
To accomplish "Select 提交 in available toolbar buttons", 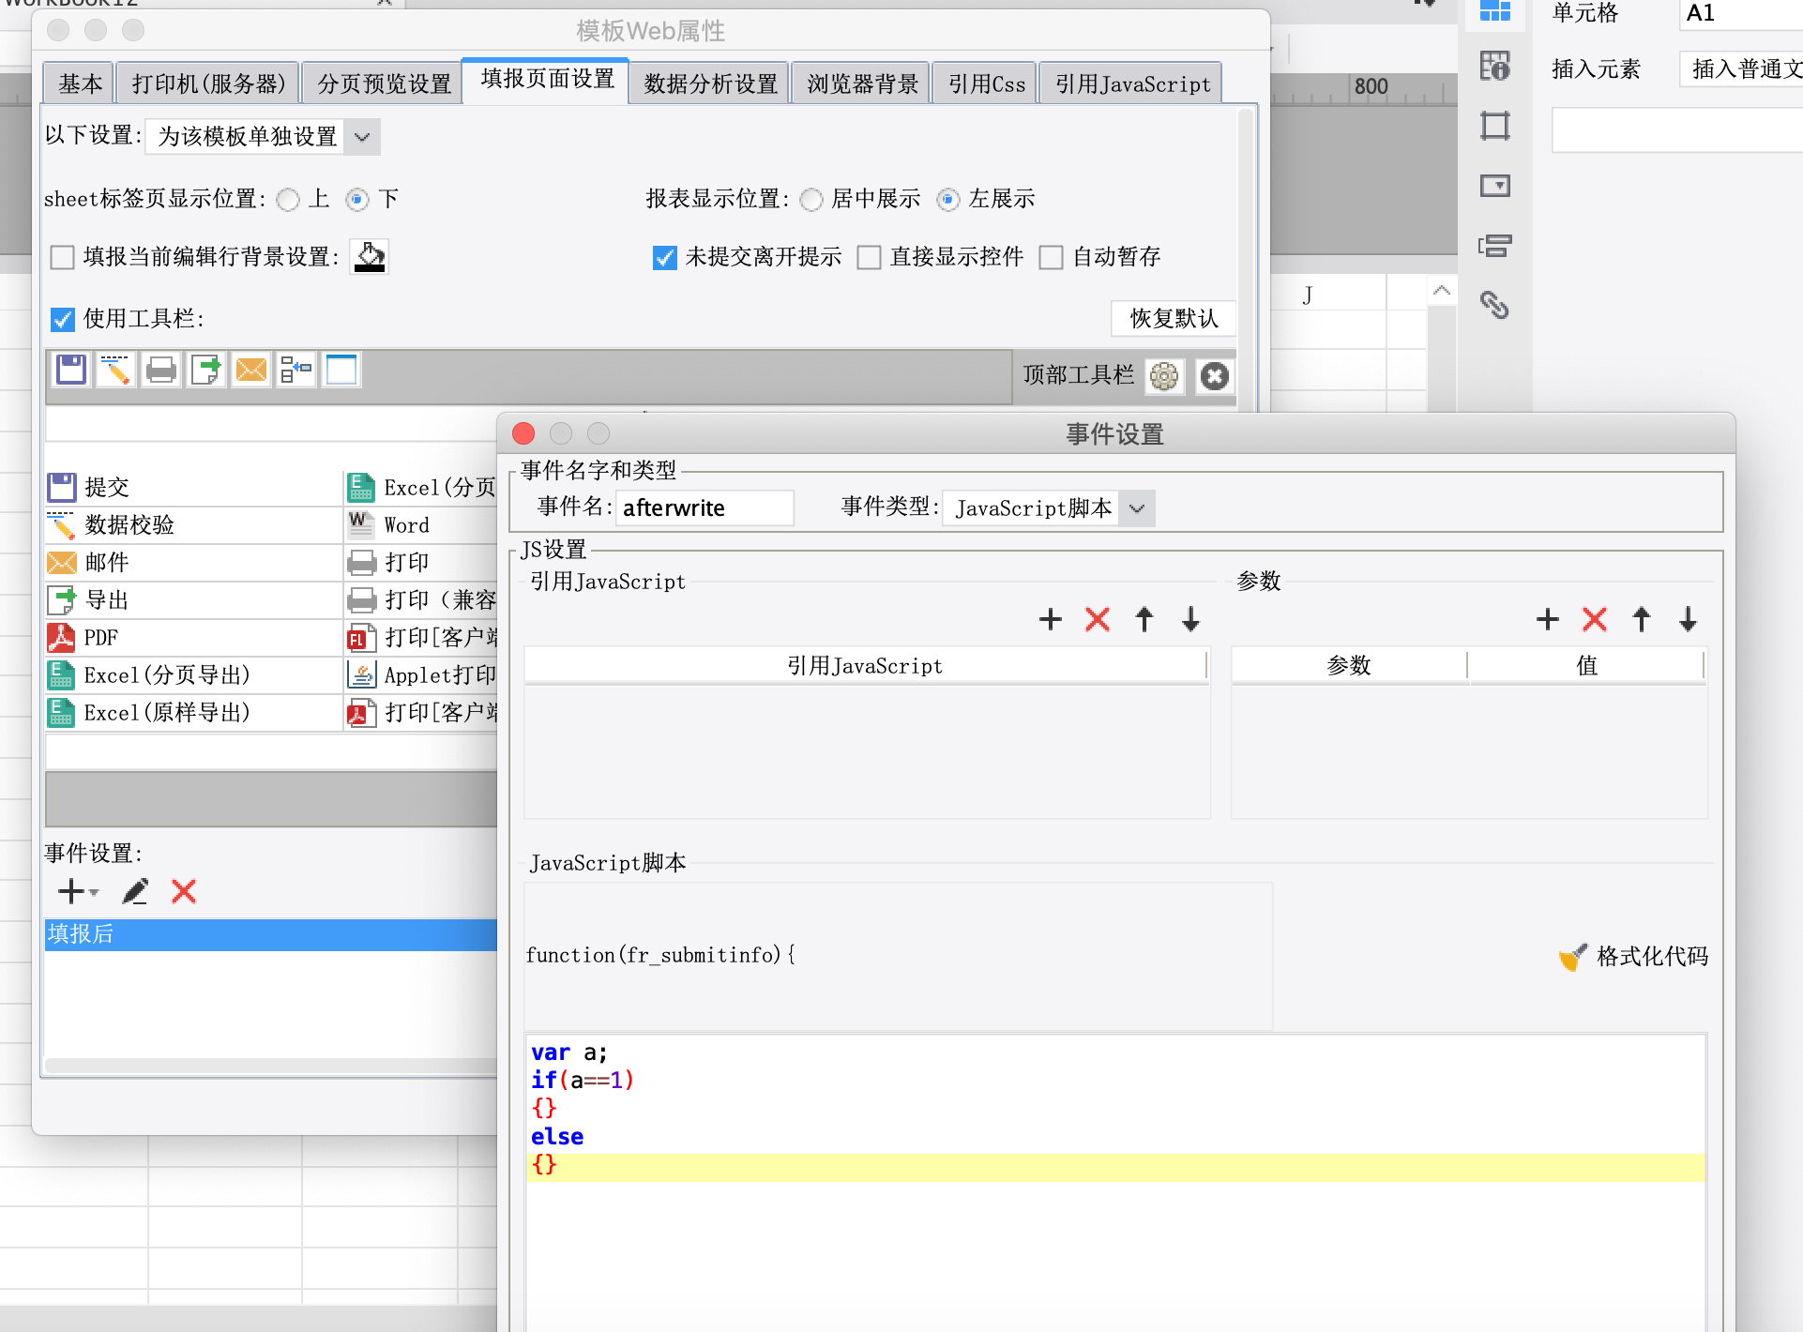I will [195, 488].
